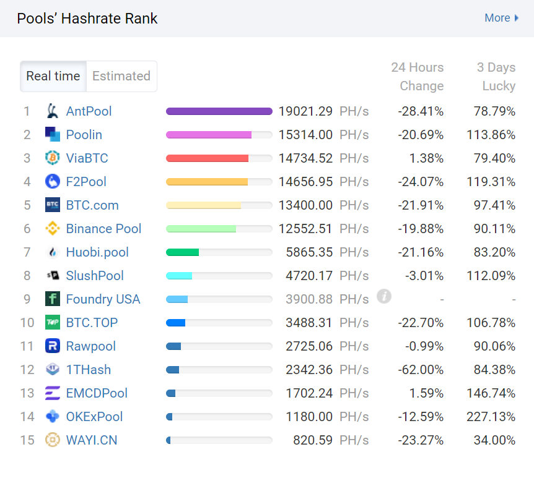534x486 pixels.
Task: Open the WAYI.CN link
Action: 92,440
